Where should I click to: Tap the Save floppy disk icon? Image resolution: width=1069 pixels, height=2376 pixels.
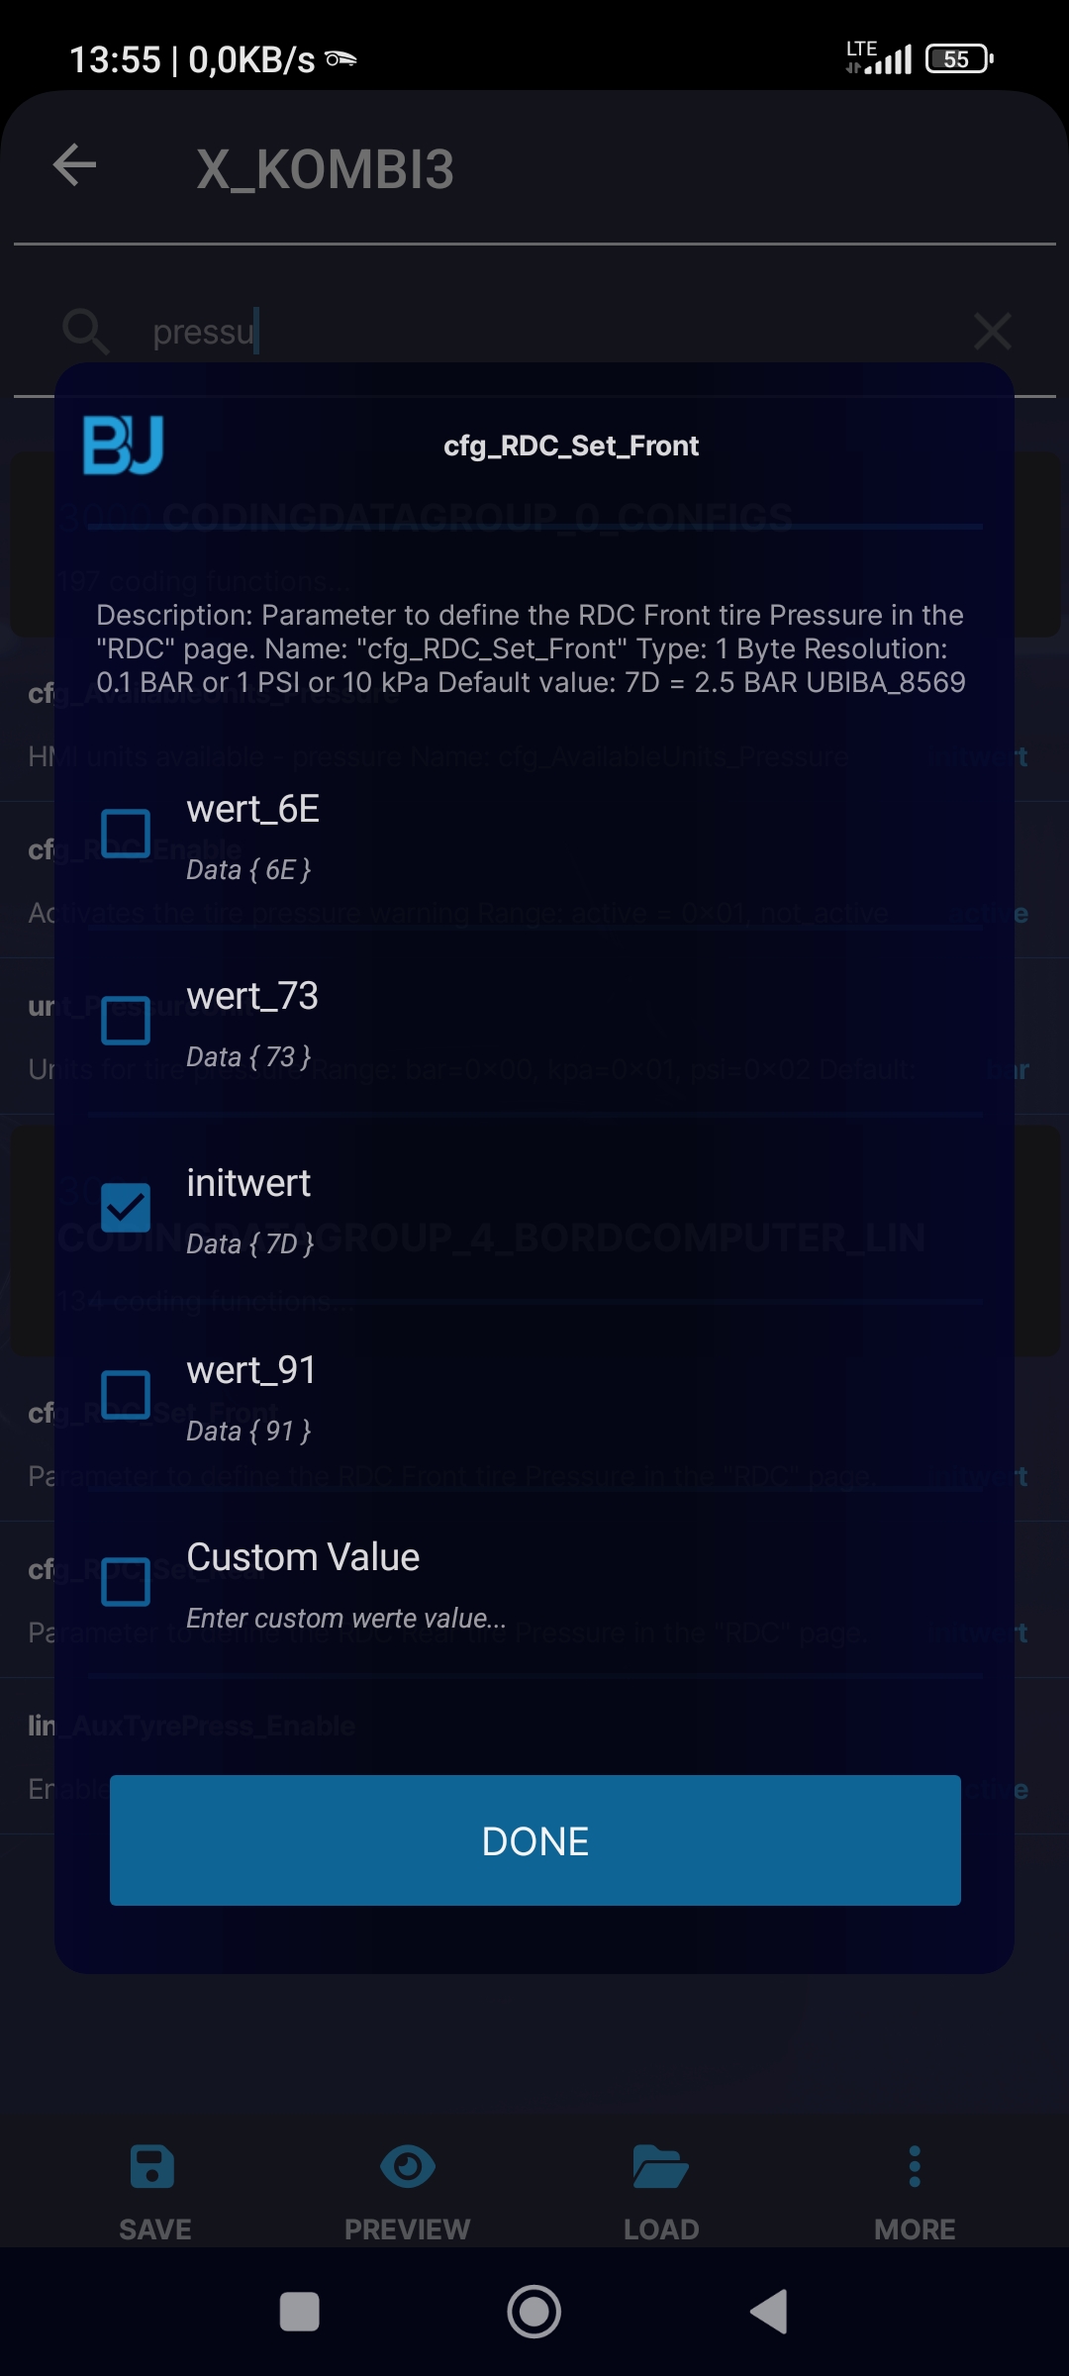pos(153,2167)
